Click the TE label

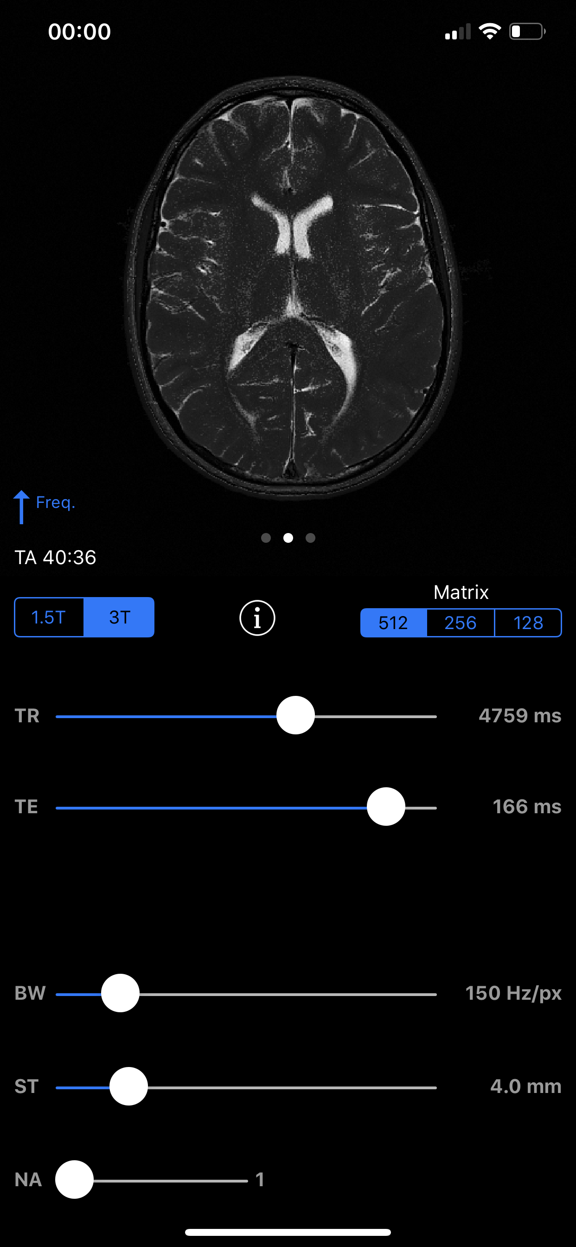pos(26,806)
